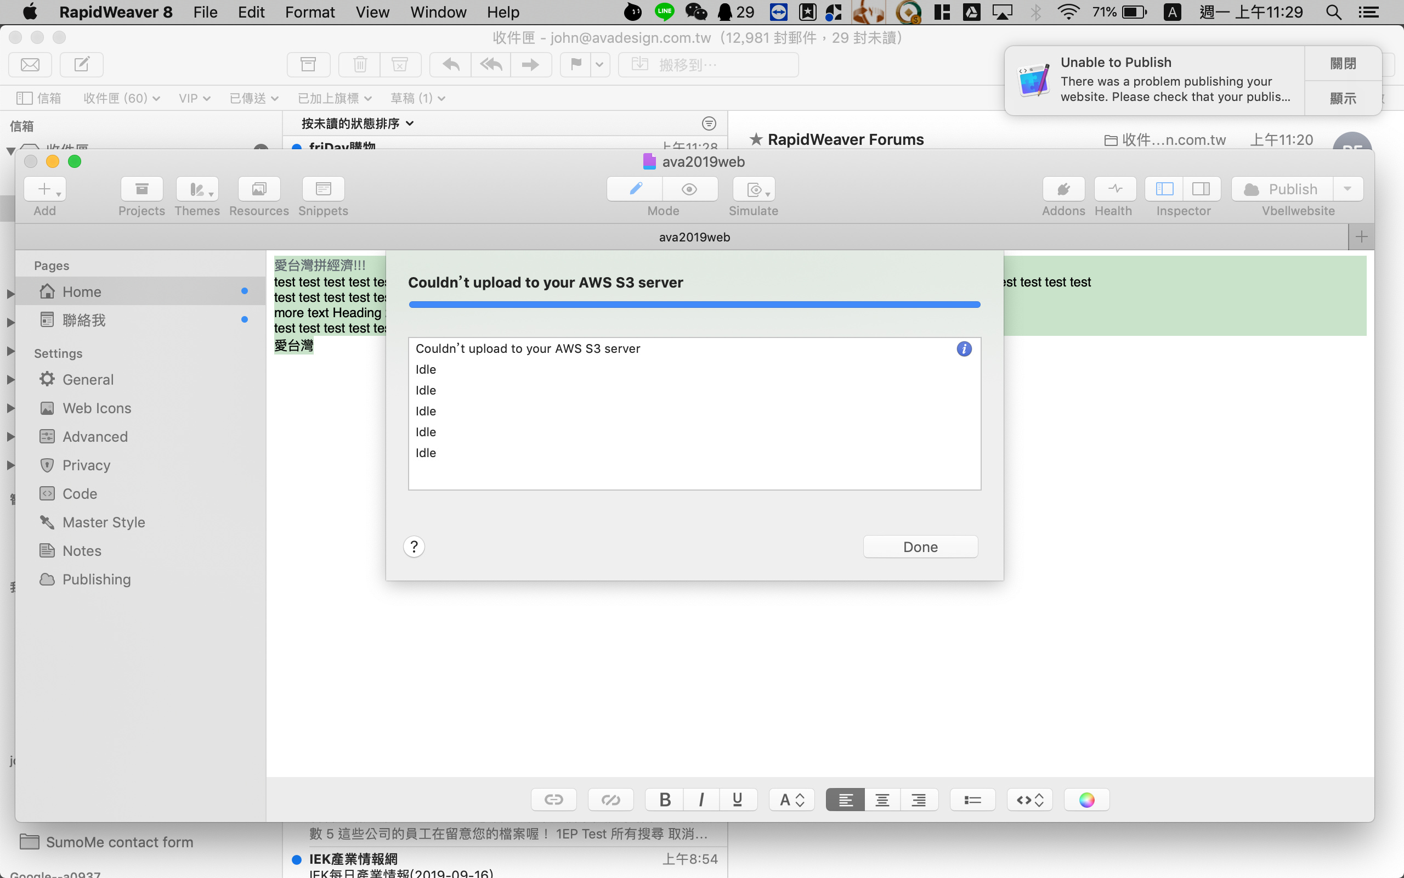
Task: Click the Addons toolbar icon
Action: point(1063,189)
